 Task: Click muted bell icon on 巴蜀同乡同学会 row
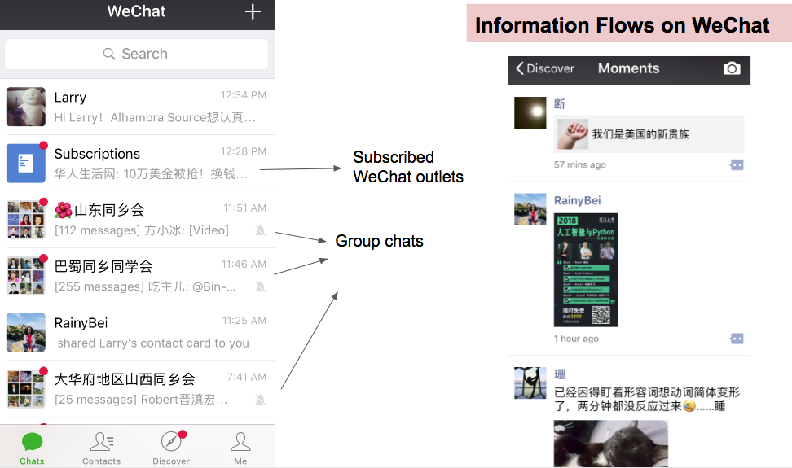tap(260, 287)
